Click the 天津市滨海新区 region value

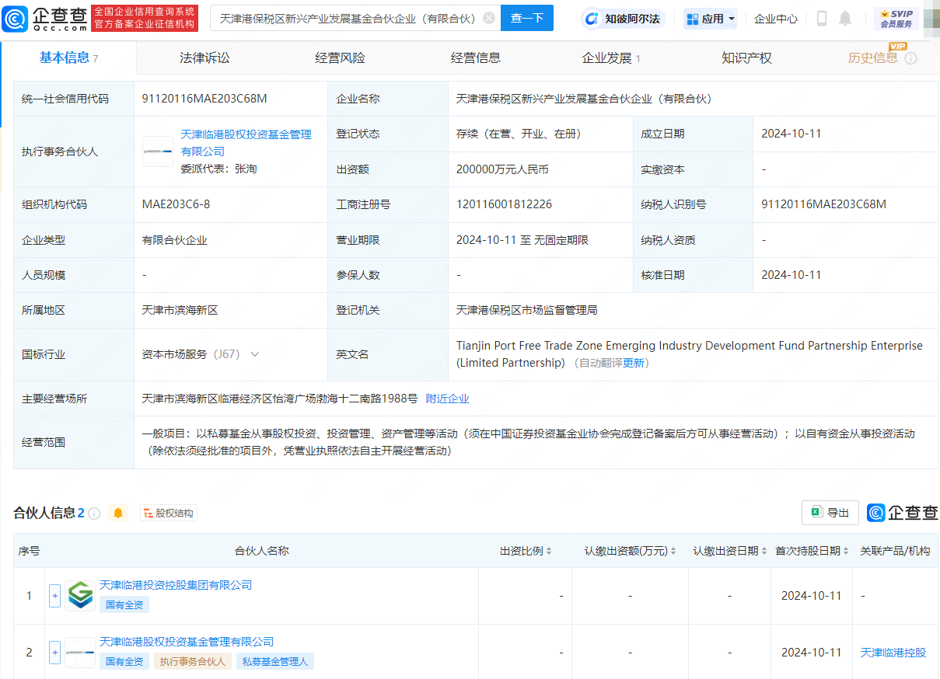coord(180,310)
